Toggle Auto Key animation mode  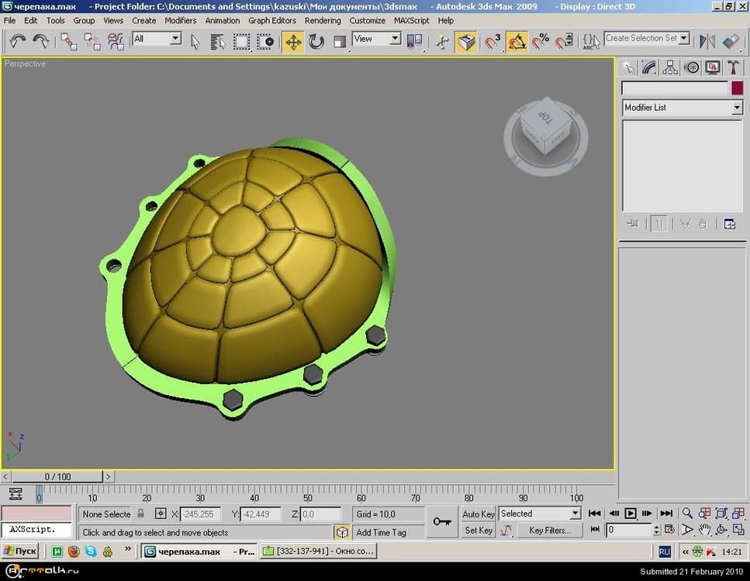click(479, 514)
